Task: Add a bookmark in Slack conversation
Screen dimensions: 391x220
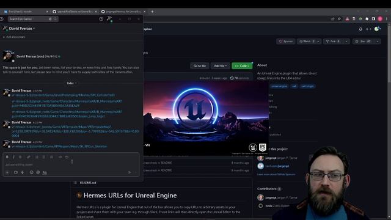Action: pyautogui.click(x=14, y=37)
